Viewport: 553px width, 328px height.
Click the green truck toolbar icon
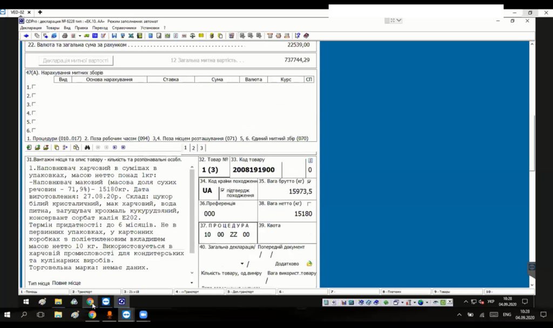(x=86, y=36)
